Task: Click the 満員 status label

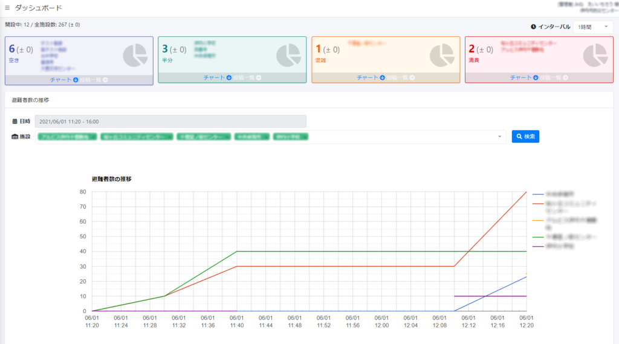Action: (x=474, y=60)
